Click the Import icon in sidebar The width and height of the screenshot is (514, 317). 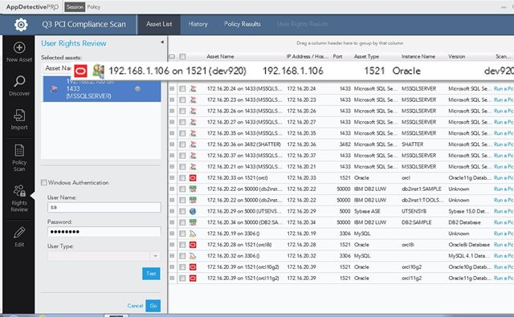[19, 116]
